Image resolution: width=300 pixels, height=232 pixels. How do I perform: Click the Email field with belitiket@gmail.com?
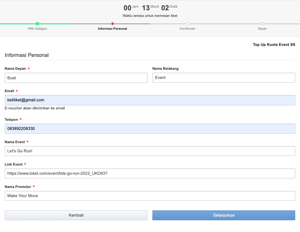[150, 100]
